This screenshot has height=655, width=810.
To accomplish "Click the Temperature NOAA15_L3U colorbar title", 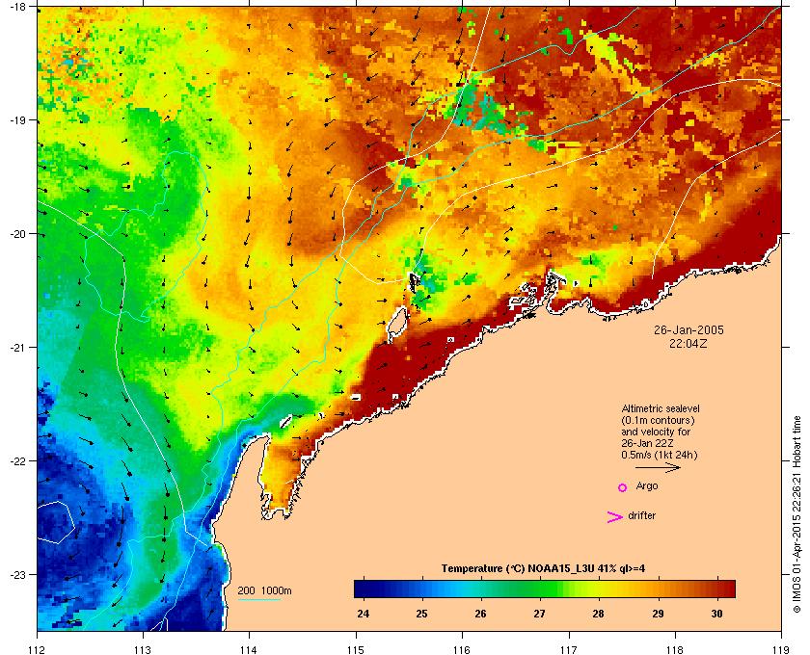I will tap(543, 569).
